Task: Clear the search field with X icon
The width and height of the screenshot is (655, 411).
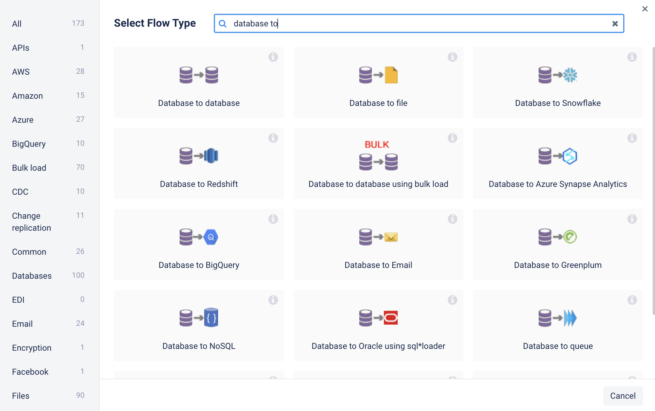Action: coord(615,24)
